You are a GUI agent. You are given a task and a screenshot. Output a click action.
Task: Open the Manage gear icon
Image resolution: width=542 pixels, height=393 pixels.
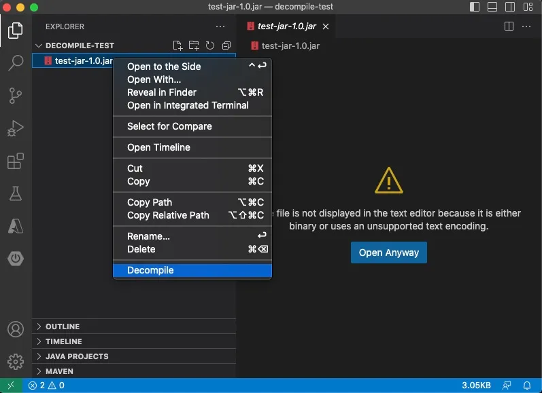pos(16,362)
